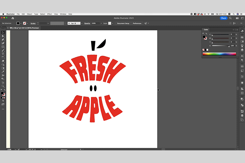The image size is (245, 163).
Task: Open the Effect menu
Action: pos(50,14)
